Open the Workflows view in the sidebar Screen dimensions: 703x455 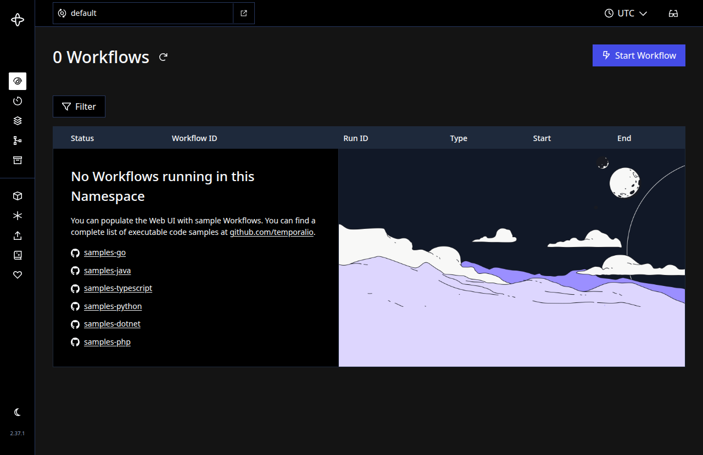click(17, 81)
